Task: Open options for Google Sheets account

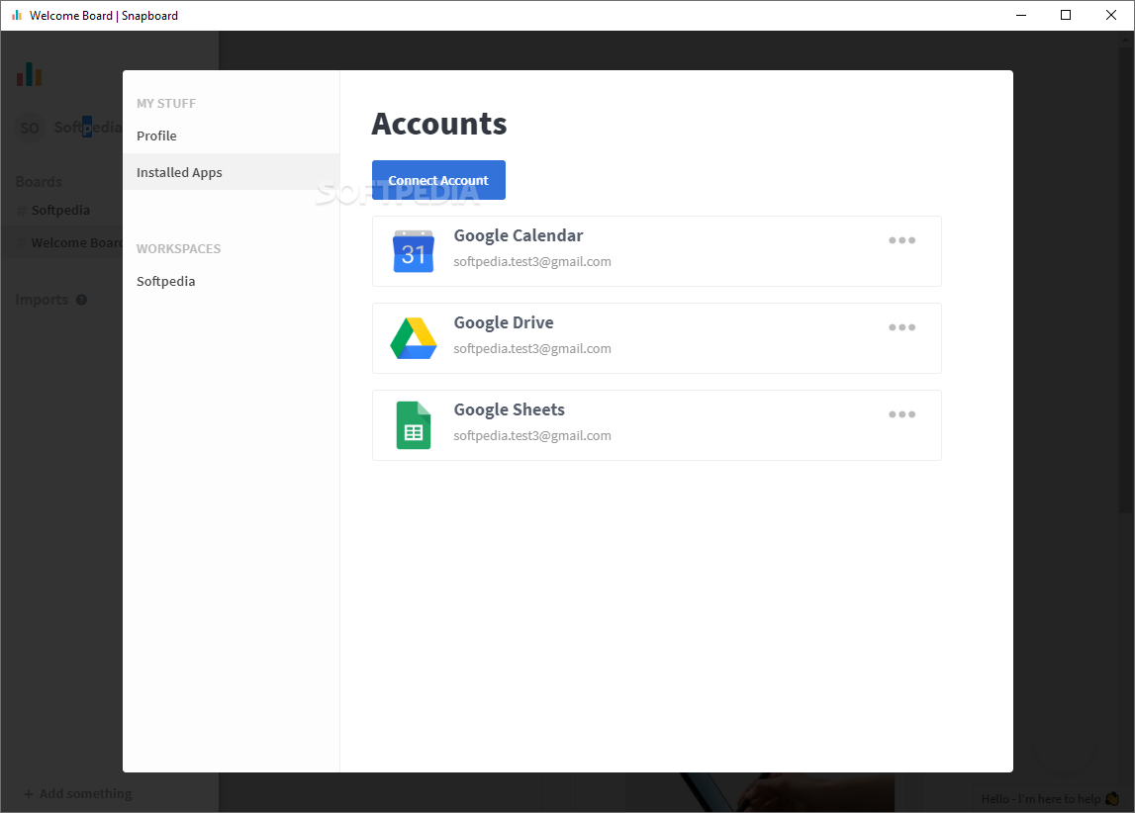Action: [901, 414]
